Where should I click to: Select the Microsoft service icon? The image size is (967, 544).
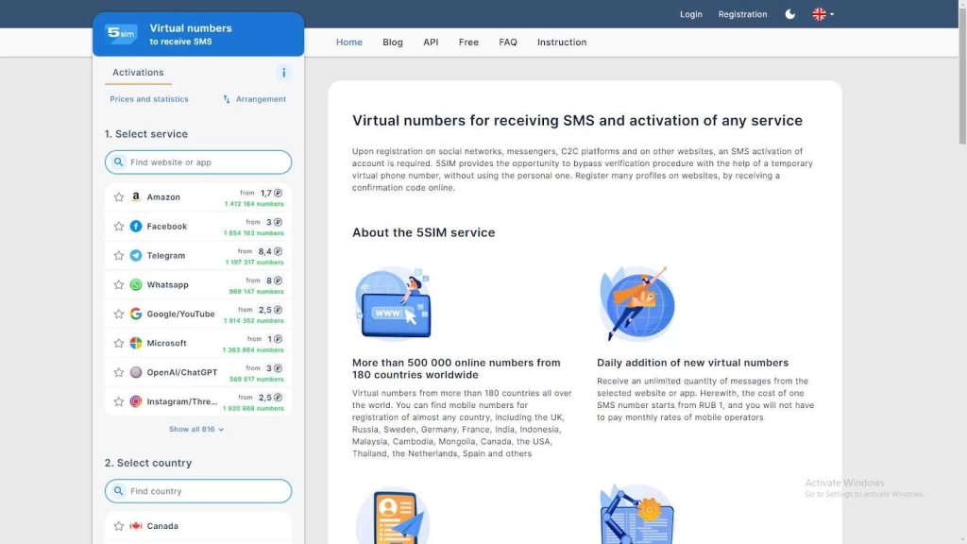[x=136, y=343]
